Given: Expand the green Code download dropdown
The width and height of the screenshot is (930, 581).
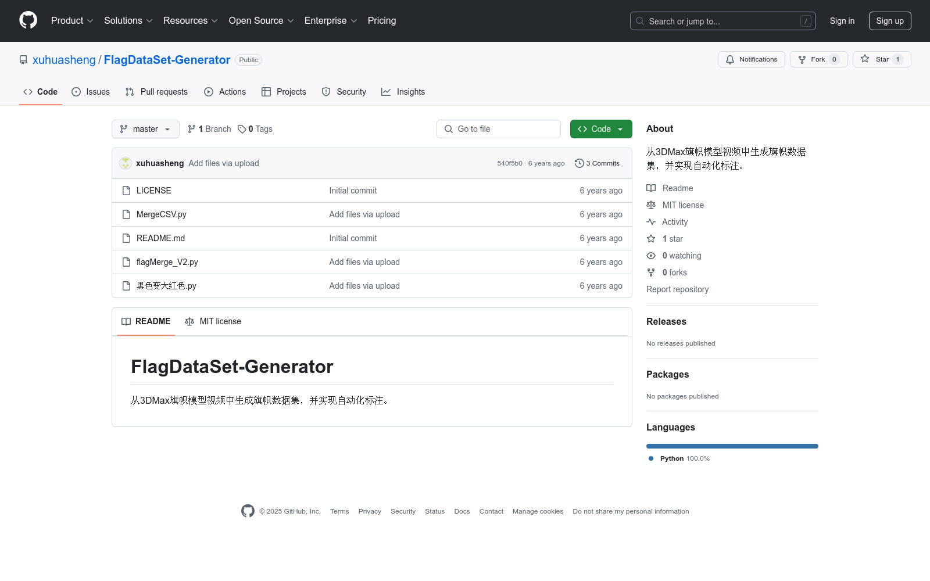Looking at the screenshot, I should 601,129.
